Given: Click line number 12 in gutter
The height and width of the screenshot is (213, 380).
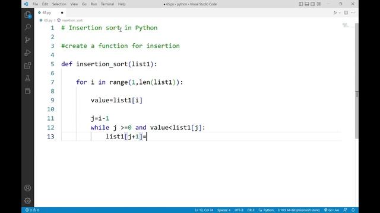Looking at the screenshot, I should point(50,128).
